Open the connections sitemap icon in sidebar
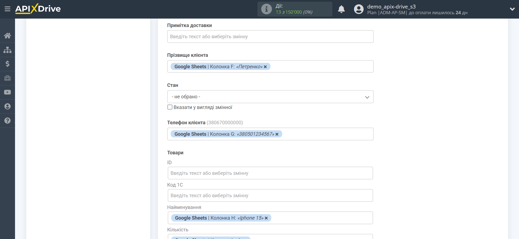 click(x=7, y=50)
